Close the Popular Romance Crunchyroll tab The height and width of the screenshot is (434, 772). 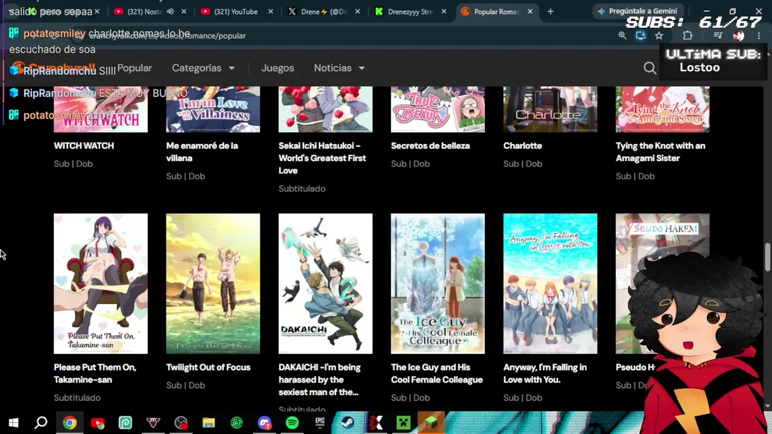point(530,11)
